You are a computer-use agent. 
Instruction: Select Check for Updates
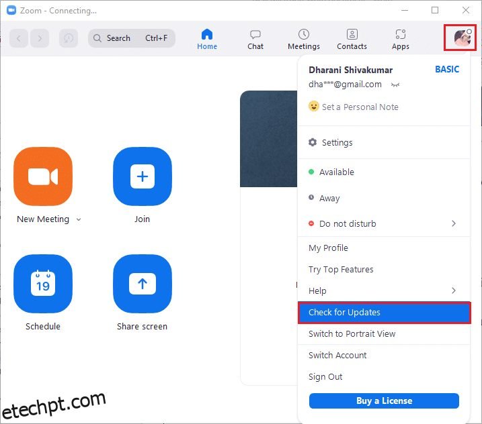pyautogui.click(x=384, y=313)
